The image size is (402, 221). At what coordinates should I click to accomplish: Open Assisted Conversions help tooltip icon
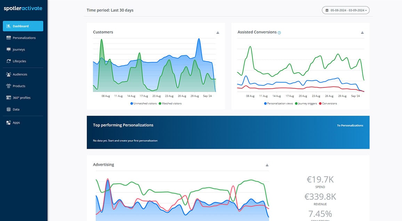[279, 33]
